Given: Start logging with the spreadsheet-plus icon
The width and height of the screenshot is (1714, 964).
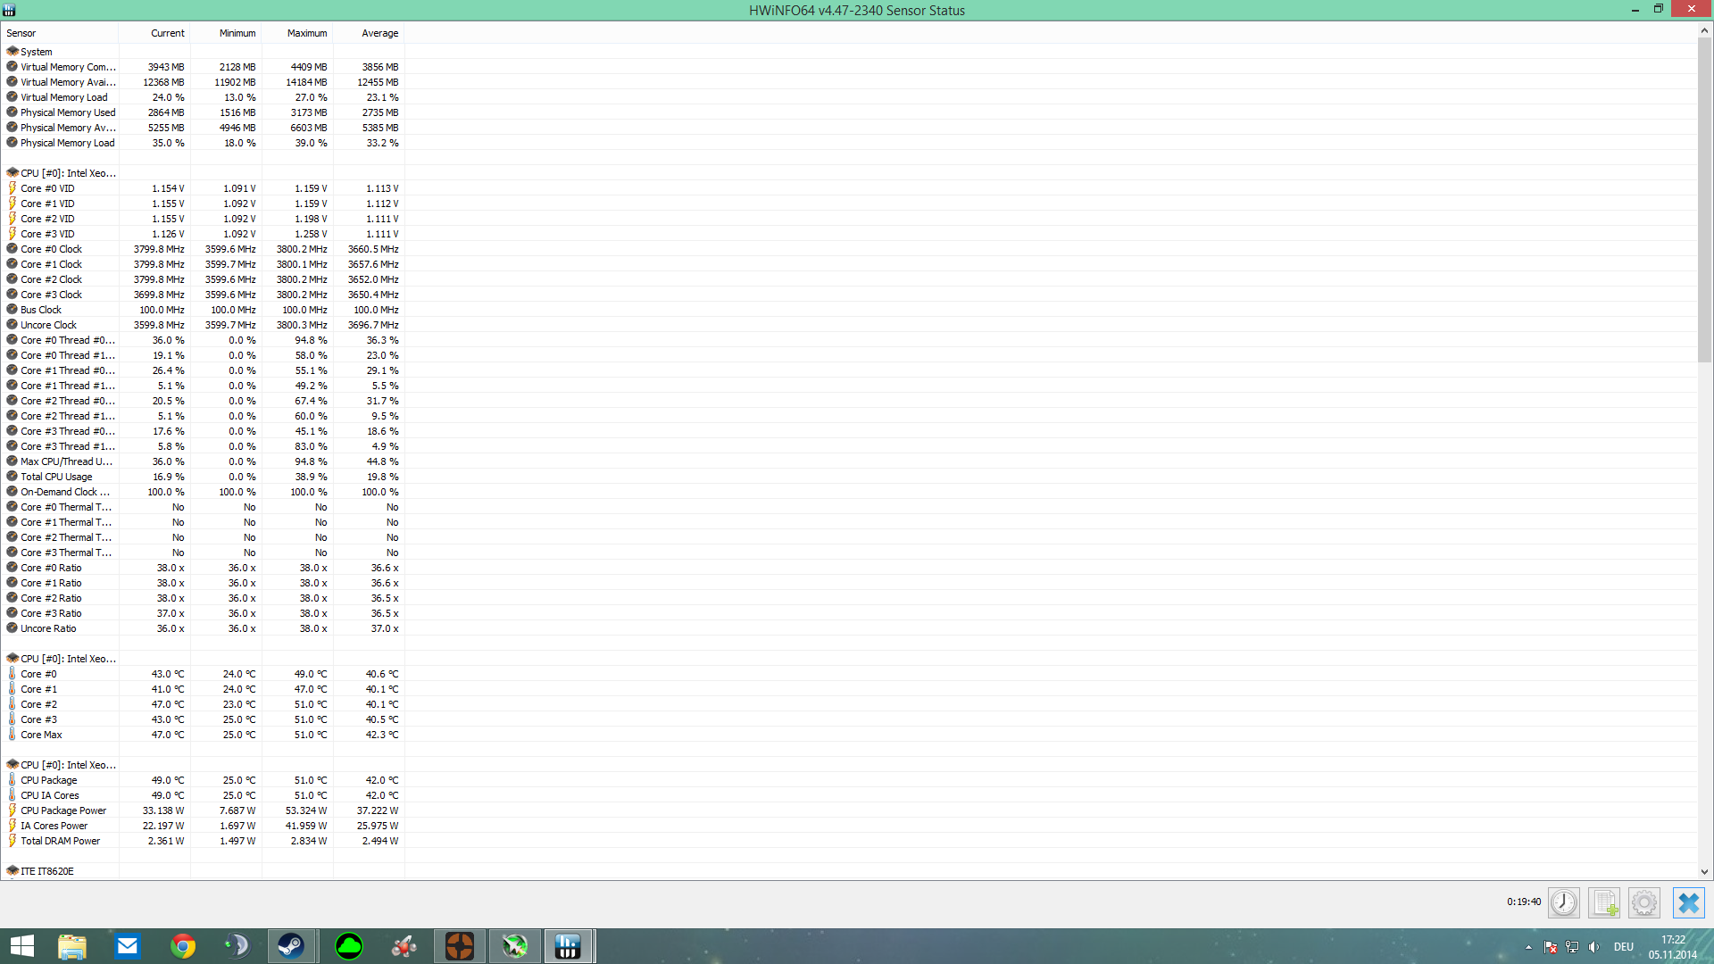Looking at the screenshot, I should [x=1604, y=902].
